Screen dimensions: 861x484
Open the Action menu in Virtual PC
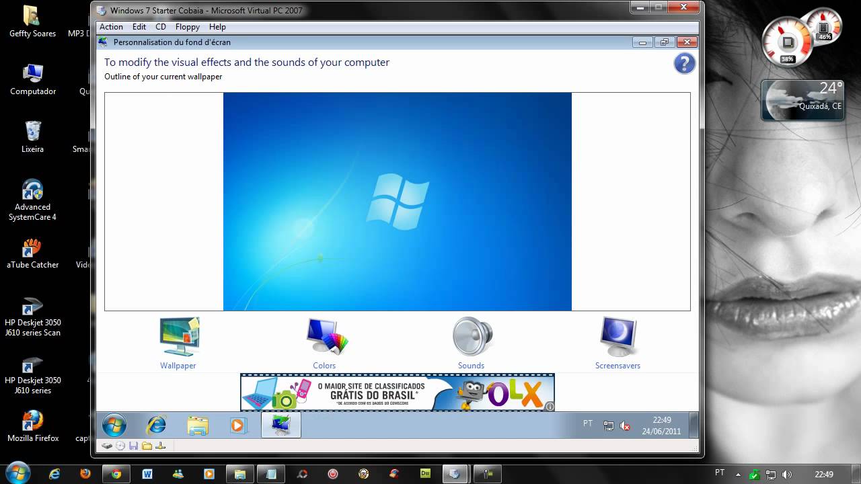[x=111, y=27]
